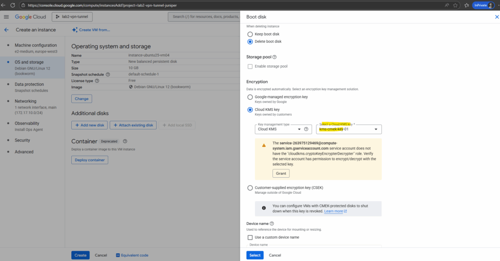The width and height of the screenshot is (500, 261).
Task: Click Deploy container button
Action: tap(90, 160)
